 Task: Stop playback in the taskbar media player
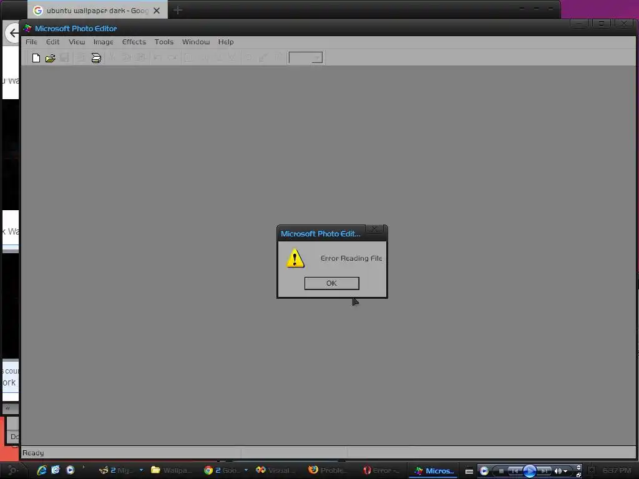(501, 472)
